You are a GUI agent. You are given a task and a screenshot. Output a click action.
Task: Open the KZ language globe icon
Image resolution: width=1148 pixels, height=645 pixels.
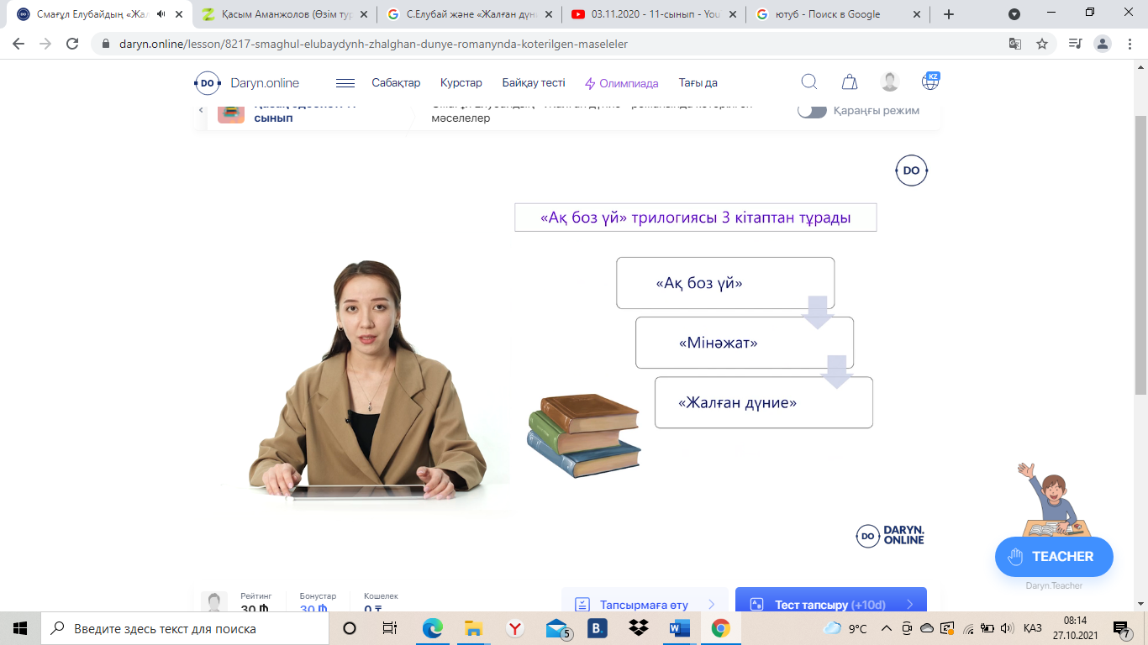930,81
